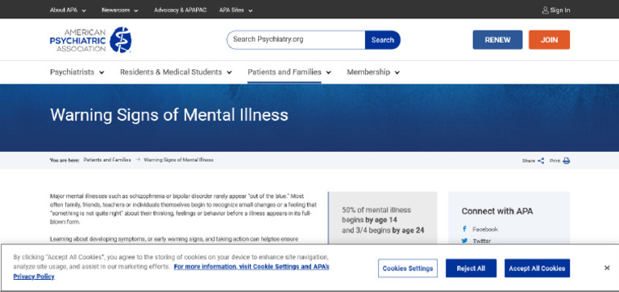Click the Connect with APA heading
The width and height of the screenshot is (619, 292).
497,212
